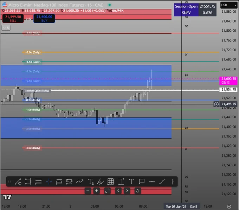Zoom out the chart with minus button
Screen dimensions: 239x210
[x=88, y=191]
